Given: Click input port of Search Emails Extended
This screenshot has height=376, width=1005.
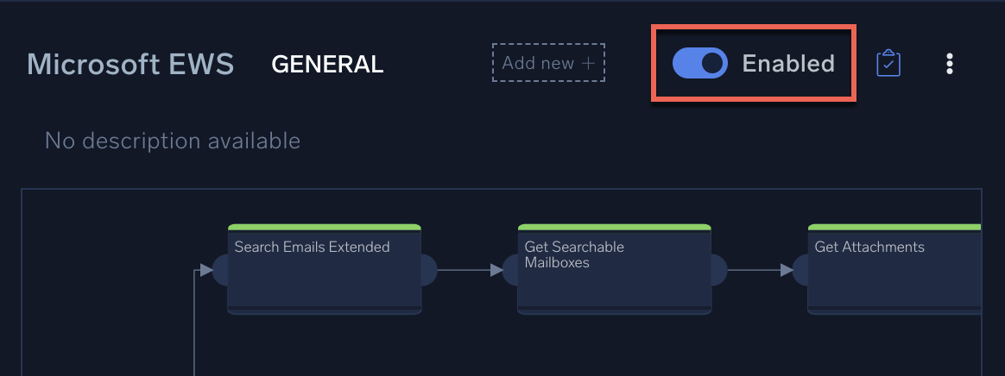Looking at the screenshot, I should (x=220, y=270).
